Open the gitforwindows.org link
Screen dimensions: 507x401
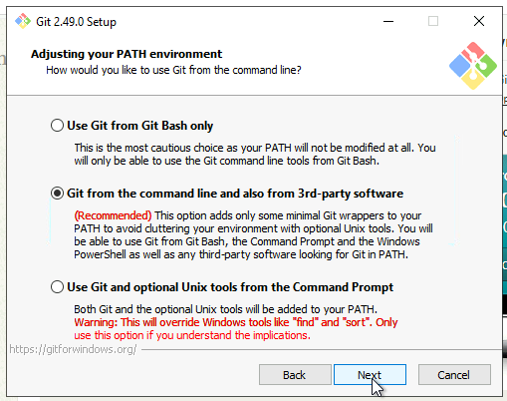[73, 349]
